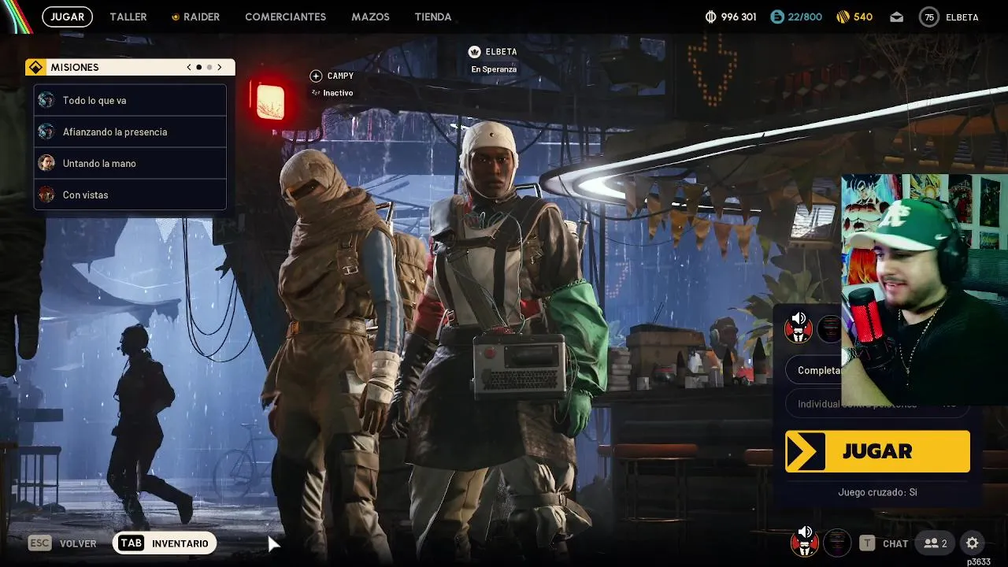Open the MAZOS tab
The width and height of the screenshot is (1008, 567).
point(370,17)
